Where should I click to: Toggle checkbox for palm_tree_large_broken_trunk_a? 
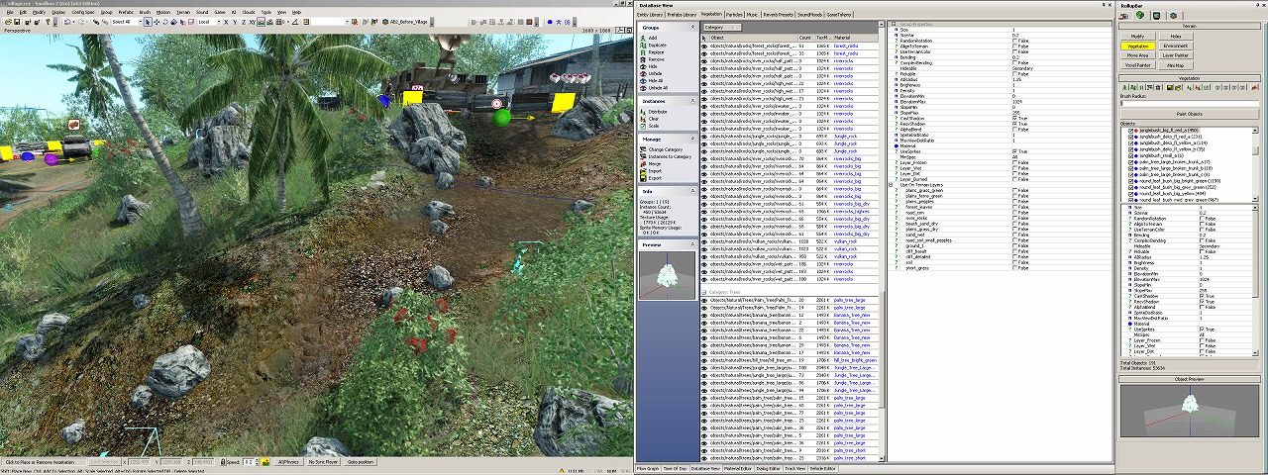tap(1132, 161)
